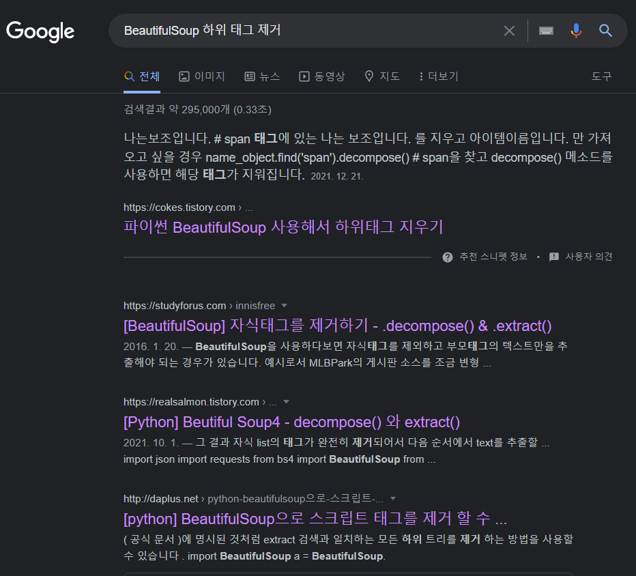Image resolution: width=636 pixels, height=576 pixels.
Task: Click the magnifier search button
Action: [x=605, y=31]
